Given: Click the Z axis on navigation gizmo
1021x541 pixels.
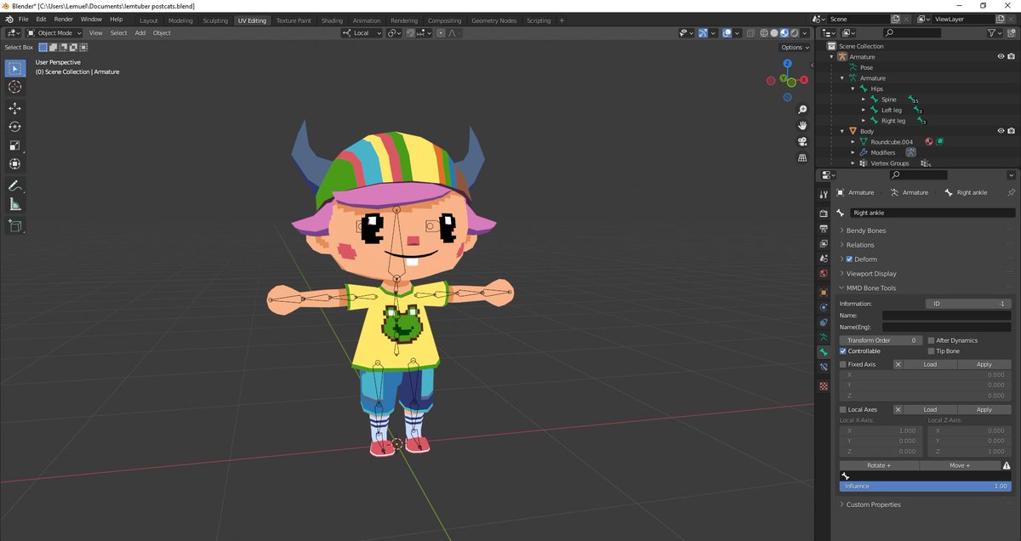Looking at the screenshot, I should [788, 64].
